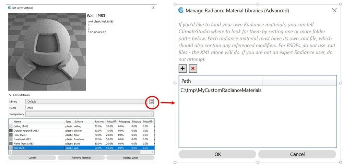Screen dimensions: 343x167
Task: Click Cancel in Radiance Libraries dialog
Action: point(297,154)
